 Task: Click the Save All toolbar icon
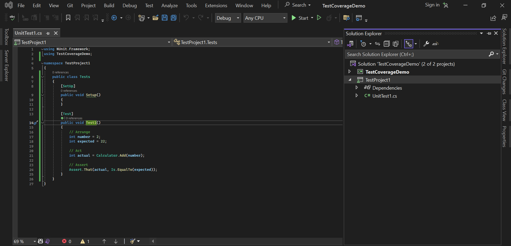[174, 18]
